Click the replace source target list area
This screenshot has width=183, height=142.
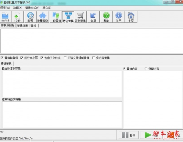tap(92, 41)
